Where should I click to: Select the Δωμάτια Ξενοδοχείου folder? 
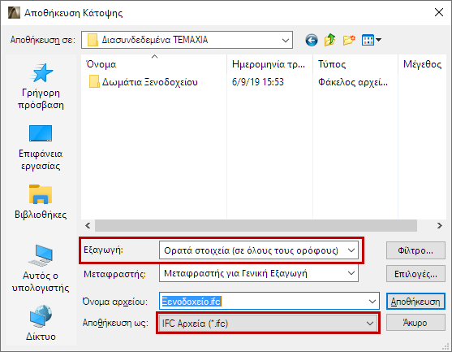(x=144, y=82)
